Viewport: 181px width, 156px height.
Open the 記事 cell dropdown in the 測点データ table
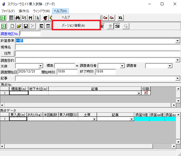132,119
